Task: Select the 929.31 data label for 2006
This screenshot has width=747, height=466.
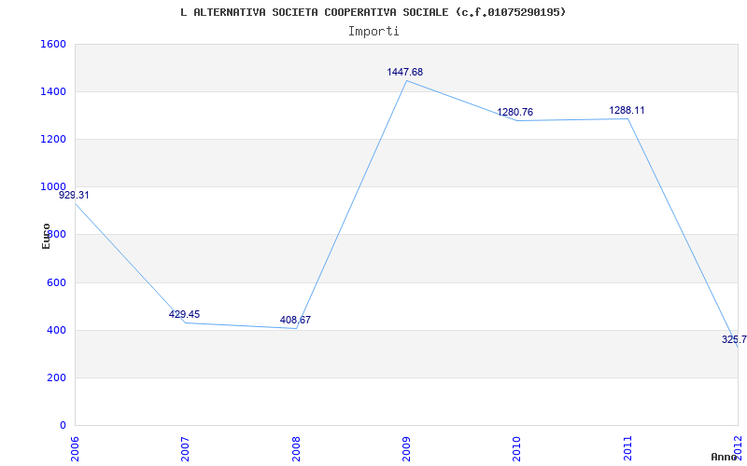Action: pyautogui.click(x=74, y=195)
